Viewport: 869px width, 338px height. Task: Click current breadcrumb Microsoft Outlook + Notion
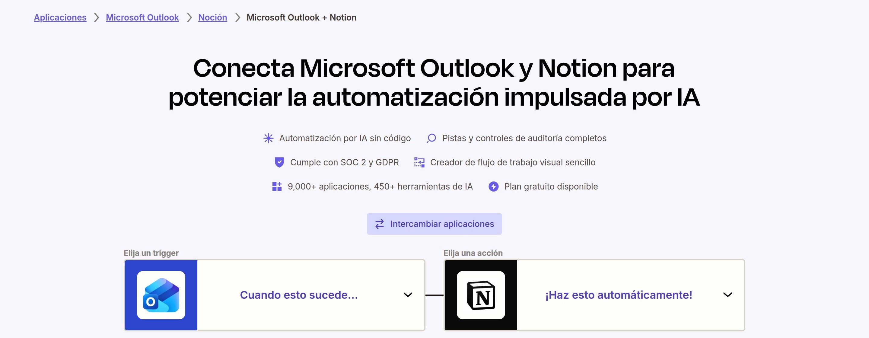coord(301,18)
